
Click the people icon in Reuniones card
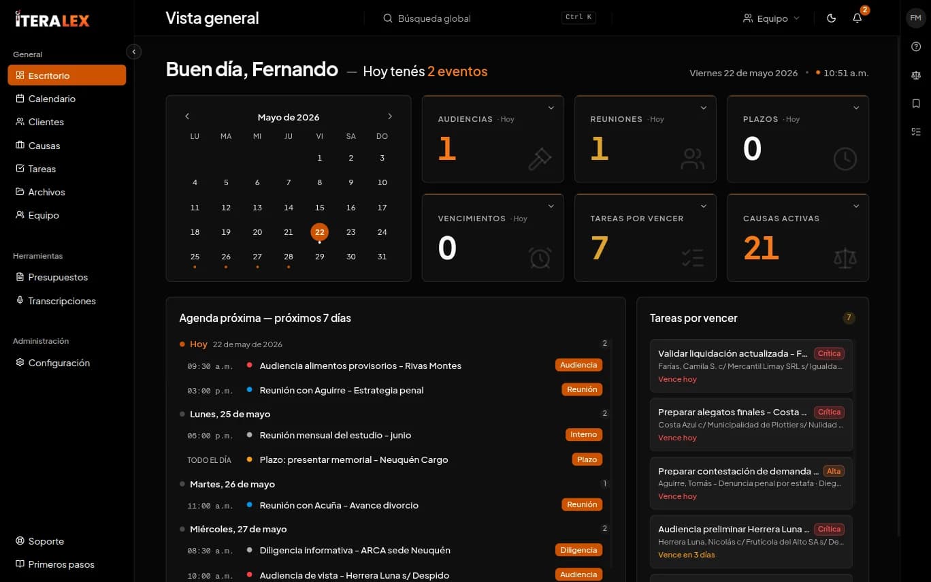tap(692, 159)
